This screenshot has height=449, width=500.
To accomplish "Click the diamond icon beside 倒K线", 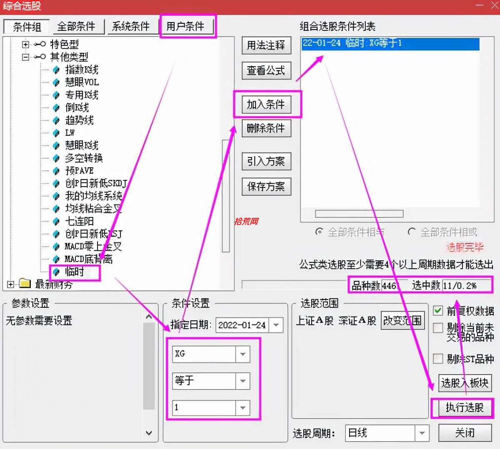I will (x=56, y=108).
